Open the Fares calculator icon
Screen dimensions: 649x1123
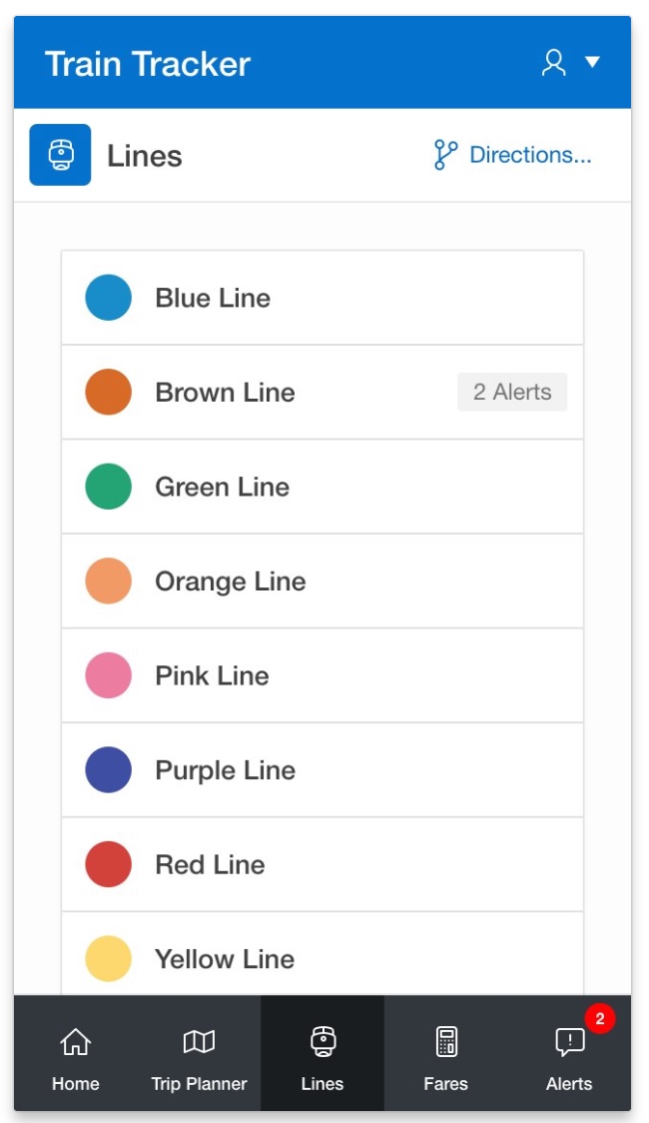(445, 1042)
